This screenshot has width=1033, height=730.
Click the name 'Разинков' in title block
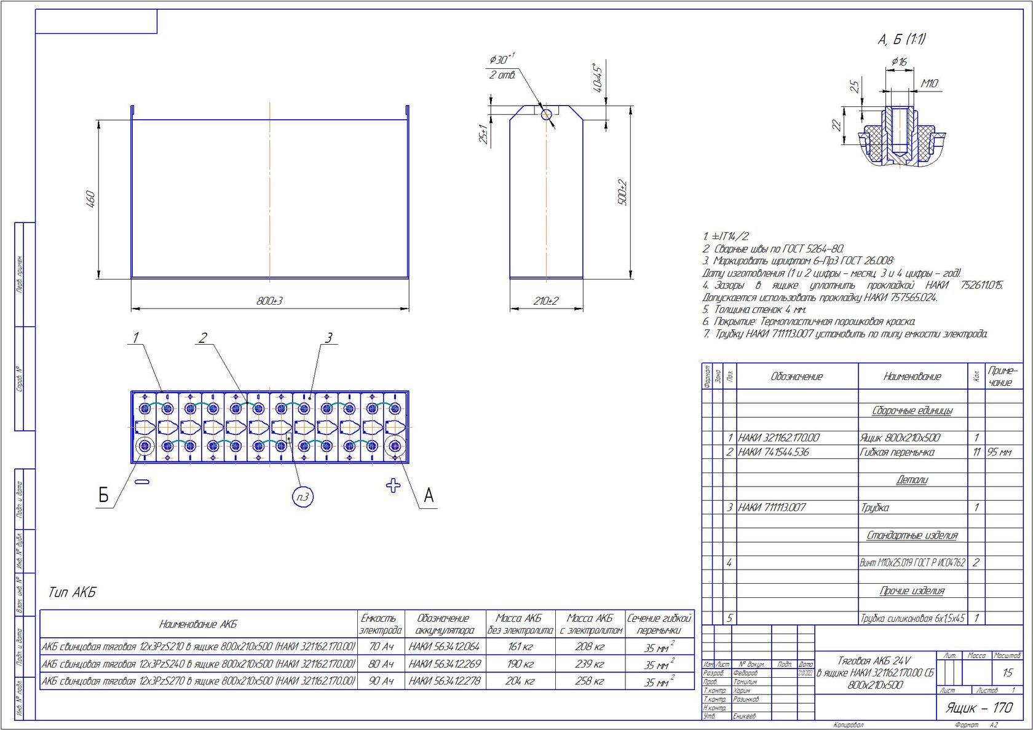pyautogui.click(x=746, y=699)
